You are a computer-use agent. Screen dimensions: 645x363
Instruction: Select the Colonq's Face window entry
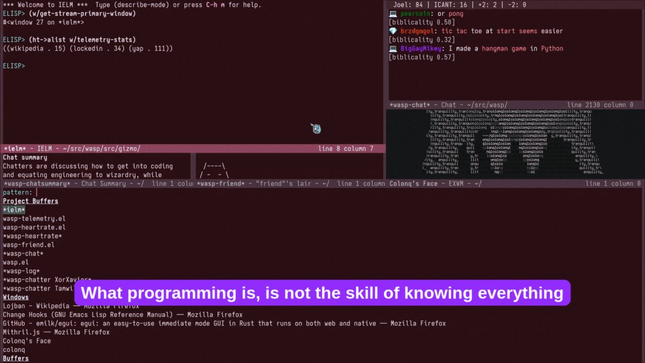tap(26, 341)
